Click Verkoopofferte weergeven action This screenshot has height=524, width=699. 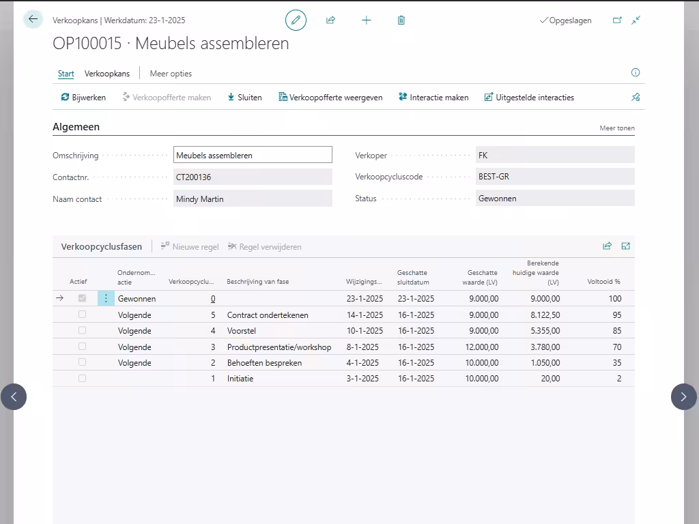(x=330, y=98)
